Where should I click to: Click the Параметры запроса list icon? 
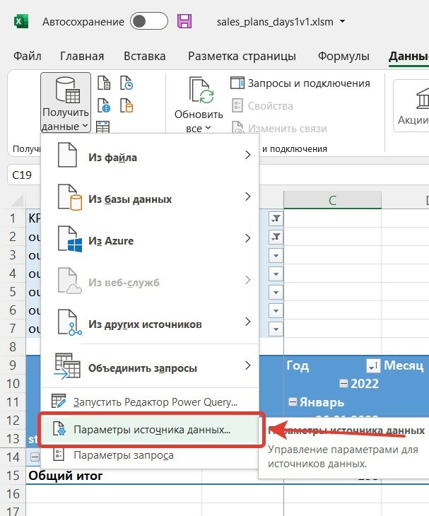[x=59, y=455]
